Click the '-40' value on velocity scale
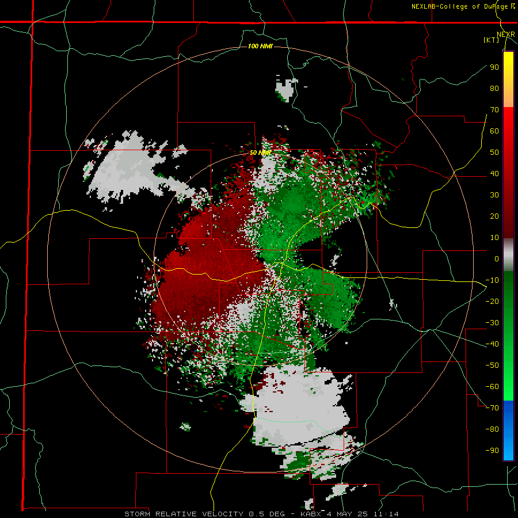The height and width of the screenshot is (518, 518). (492, 344)
